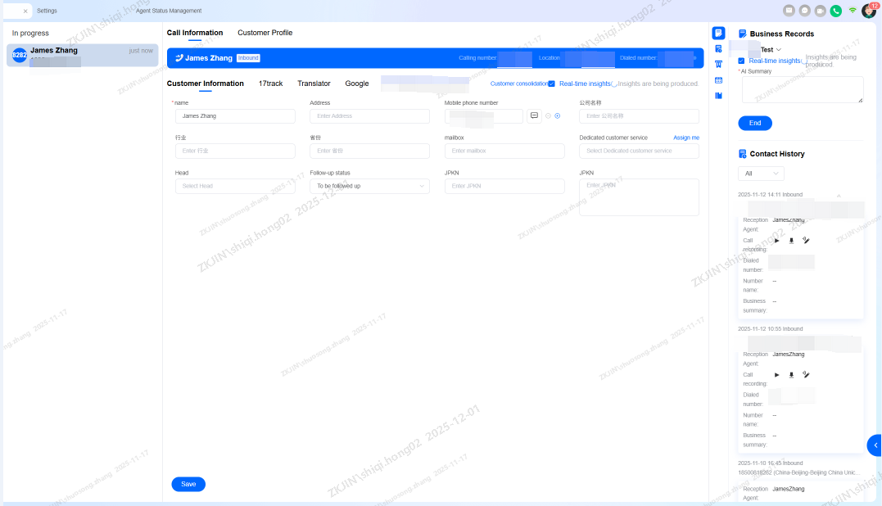Switch to the Customer Profile tab

click(265, 33)
